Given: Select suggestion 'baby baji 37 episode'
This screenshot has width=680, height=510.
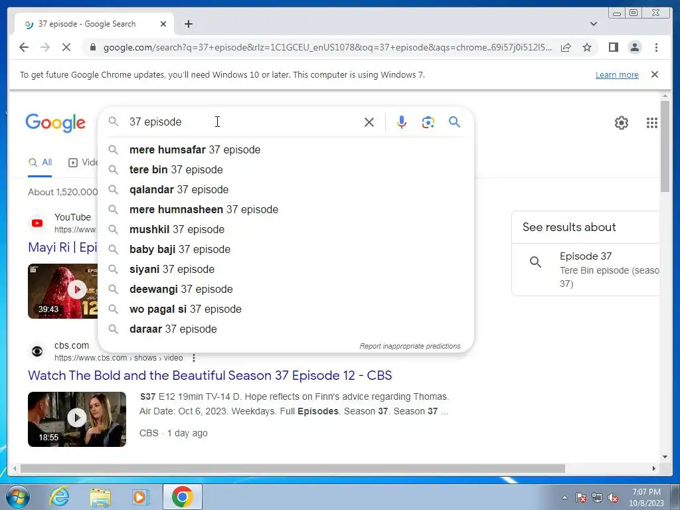Looking at the screenshot, I should [286, 250].
